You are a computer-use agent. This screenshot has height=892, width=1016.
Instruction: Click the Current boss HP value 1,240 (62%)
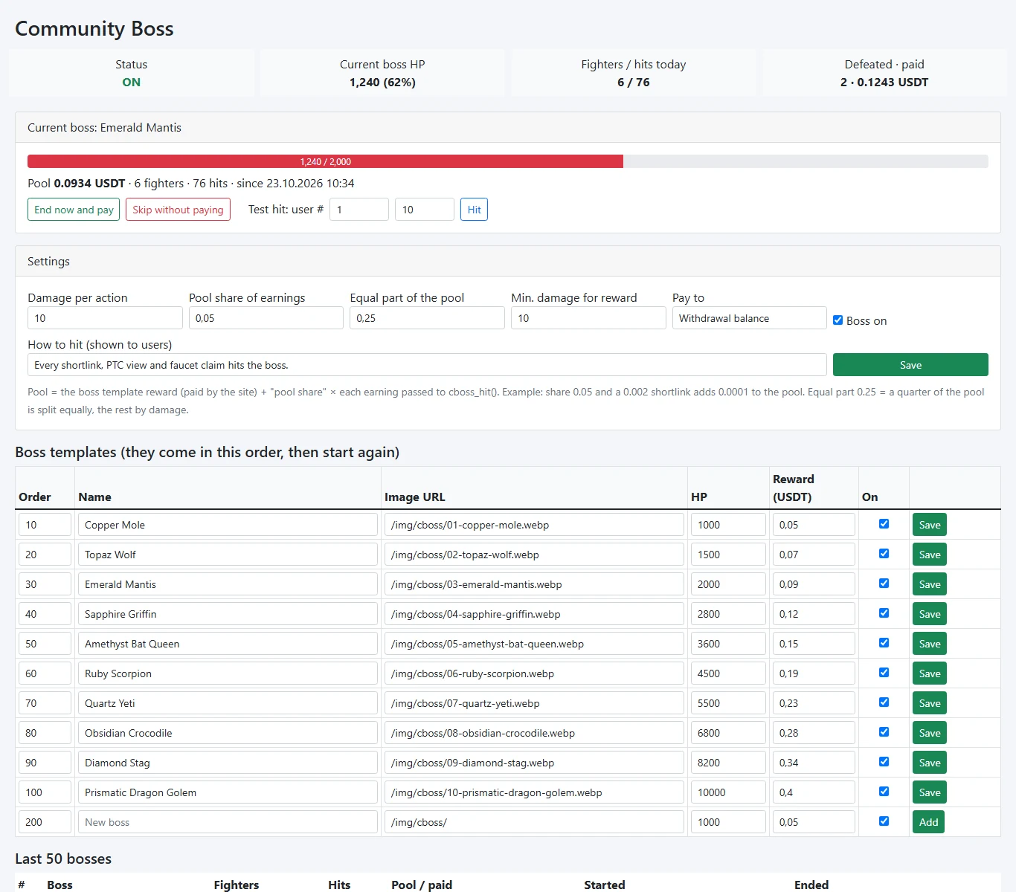(382, 83)
